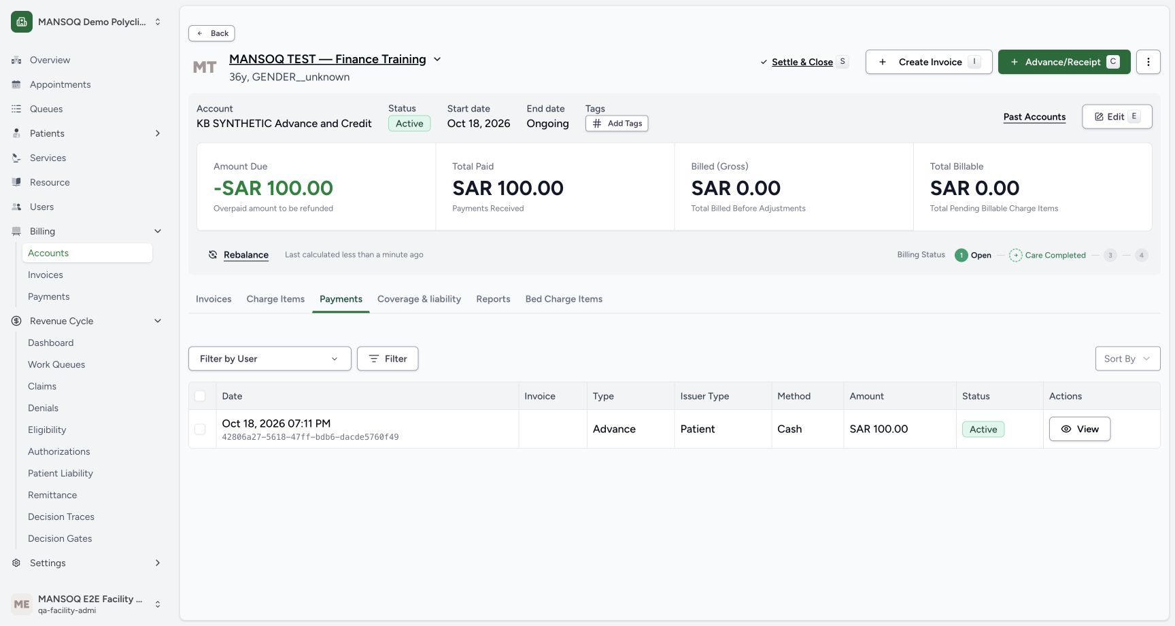Screen dimensions: 1175x626
Task: Check the Oct 18, 2026 payment row checkbox
Action: tap(200, 430)
